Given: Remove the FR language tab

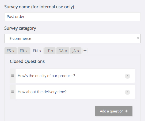Looking at the screenshot, I should point(26,51).
